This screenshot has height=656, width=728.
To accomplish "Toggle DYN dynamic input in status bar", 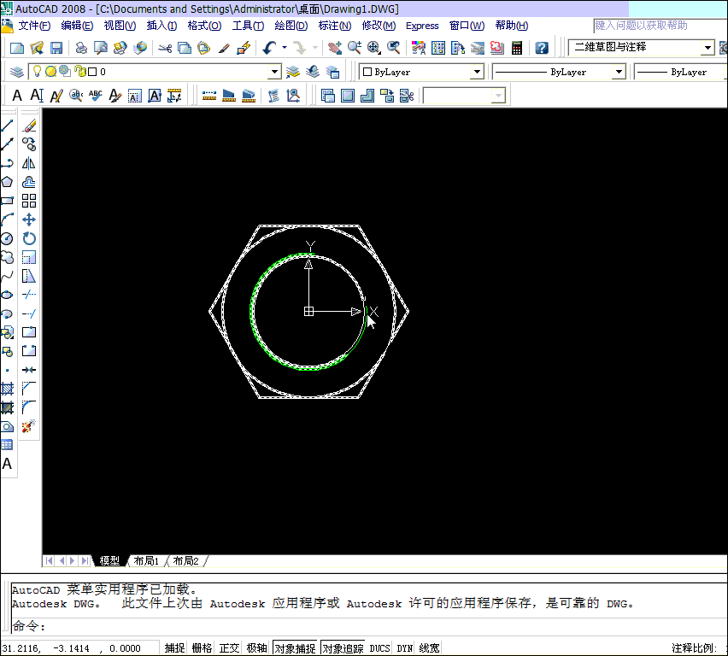I will pos(404,648).
